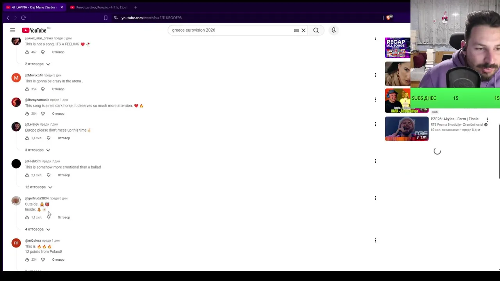Open options menu for the Akylas Ferto video
500x281 pixels.
[x=487, y=119]
